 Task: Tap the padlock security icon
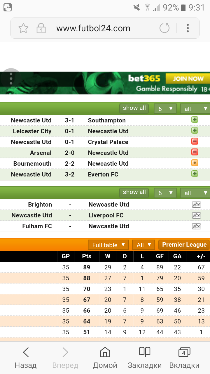(x=41, y=28)
